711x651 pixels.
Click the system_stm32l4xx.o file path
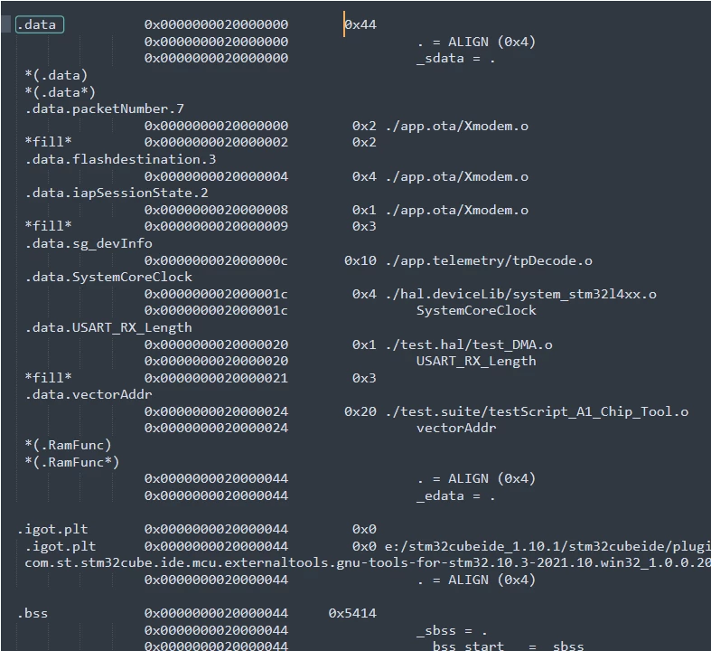coord(520,295)
